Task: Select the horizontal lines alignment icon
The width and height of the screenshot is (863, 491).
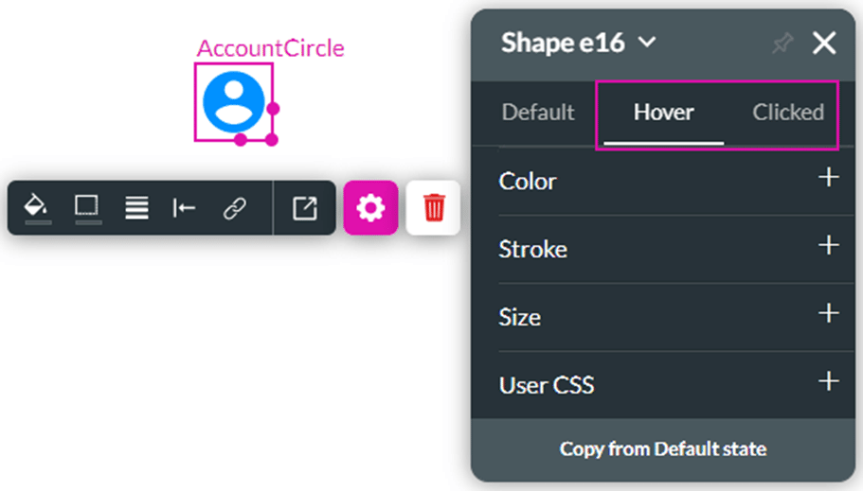Action: click(136, 208)
